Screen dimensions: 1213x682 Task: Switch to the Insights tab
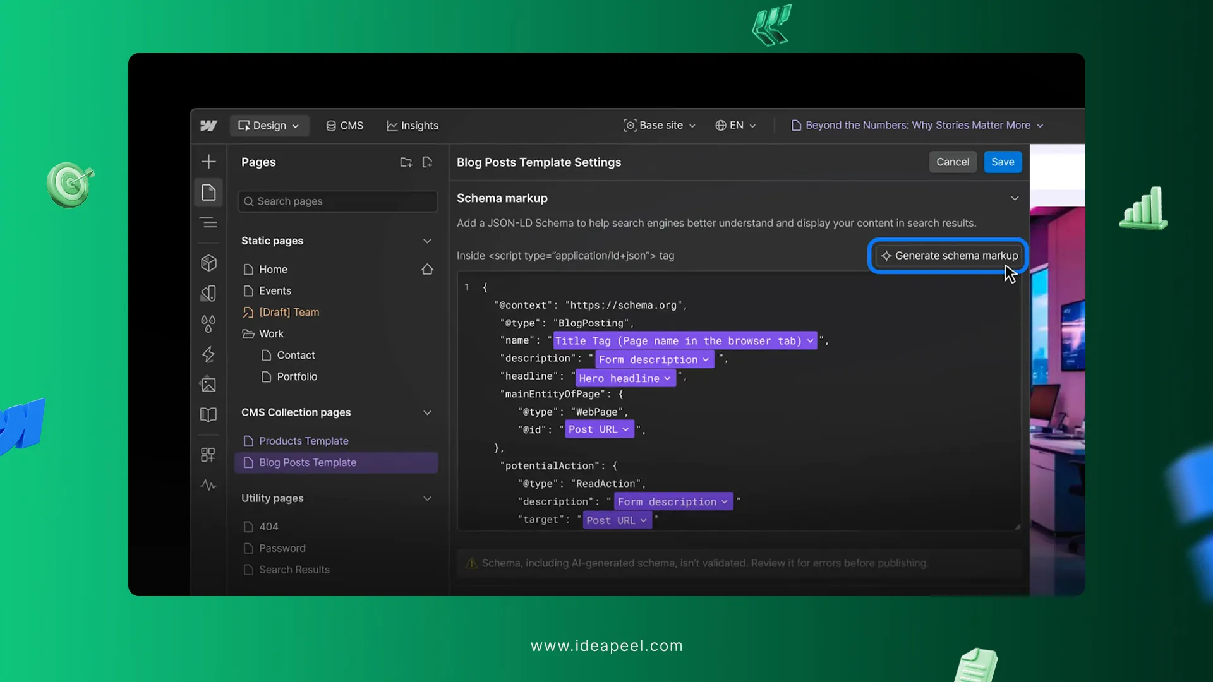(413, 125)
